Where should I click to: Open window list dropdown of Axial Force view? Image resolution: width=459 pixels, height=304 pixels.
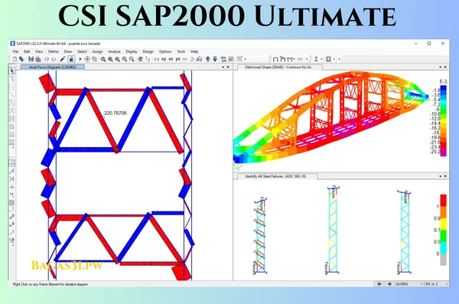223,67
